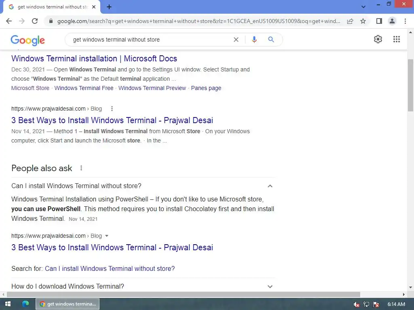Click the 6:14 AM clock
Screen dimensions: 414x310
point(396,304)
